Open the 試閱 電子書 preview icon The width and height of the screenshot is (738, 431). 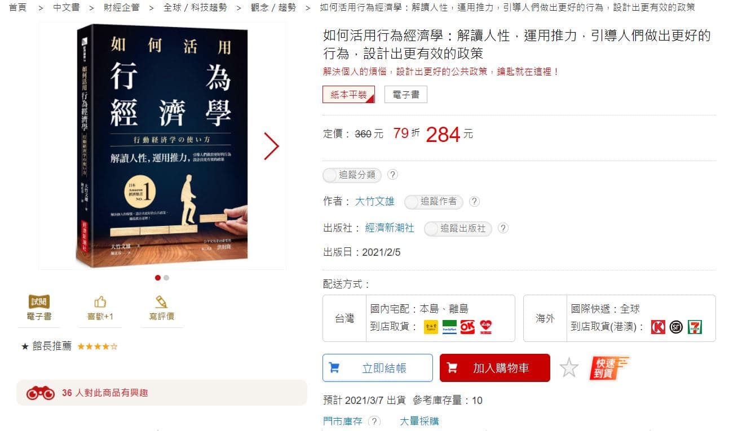[39, 302]
